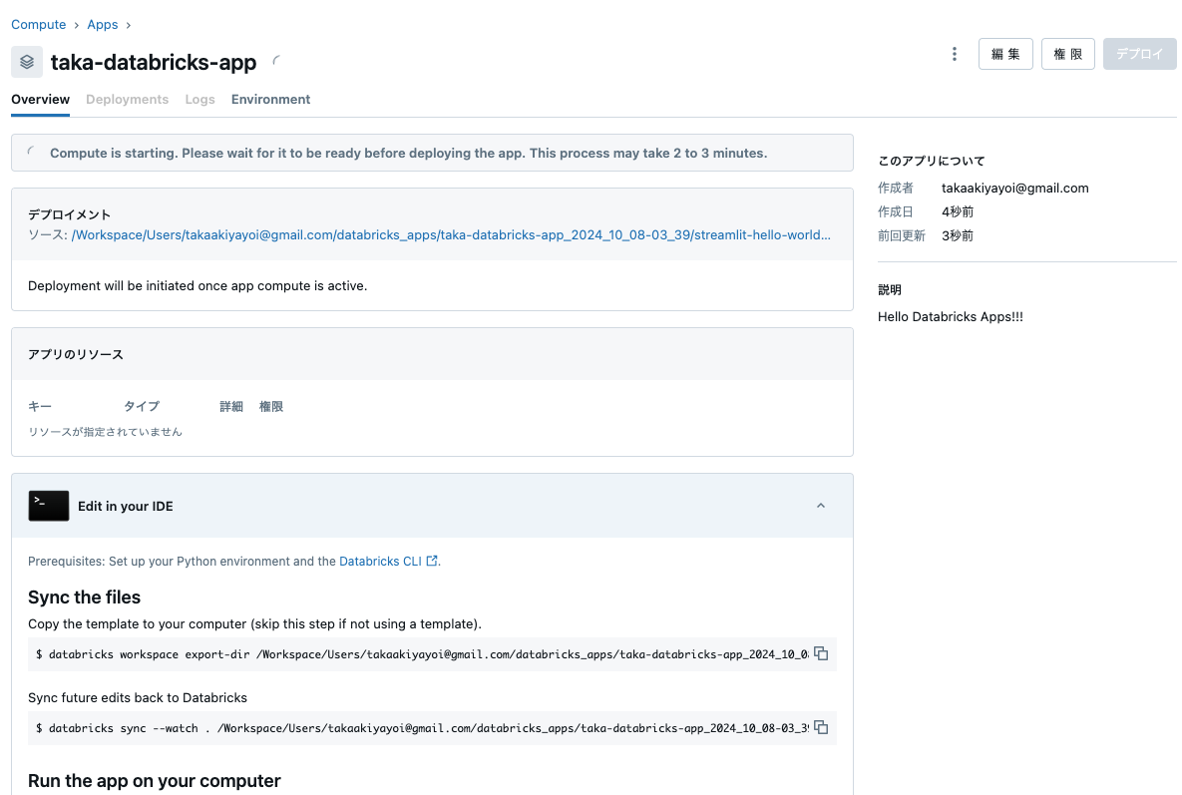Copy the workspace export-dir command

(821, 653)
